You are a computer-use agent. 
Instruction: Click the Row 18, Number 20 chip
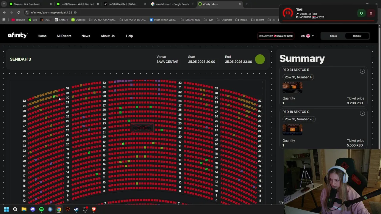tap(299, 119)
